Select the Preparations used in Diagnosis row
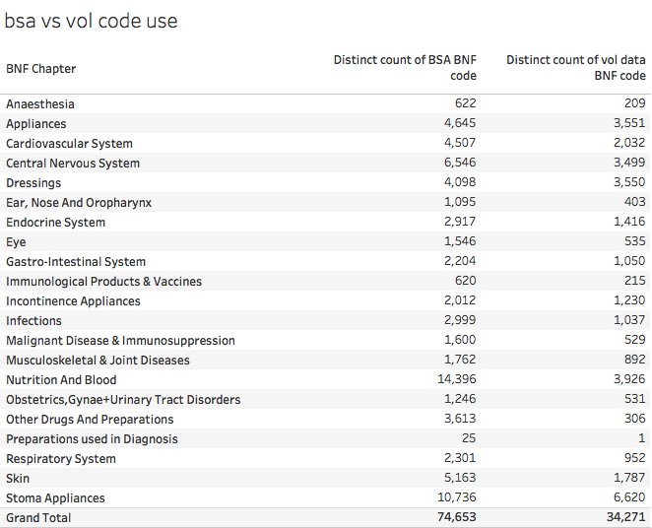This screenshot has width=652, height=528. point(92,439)
